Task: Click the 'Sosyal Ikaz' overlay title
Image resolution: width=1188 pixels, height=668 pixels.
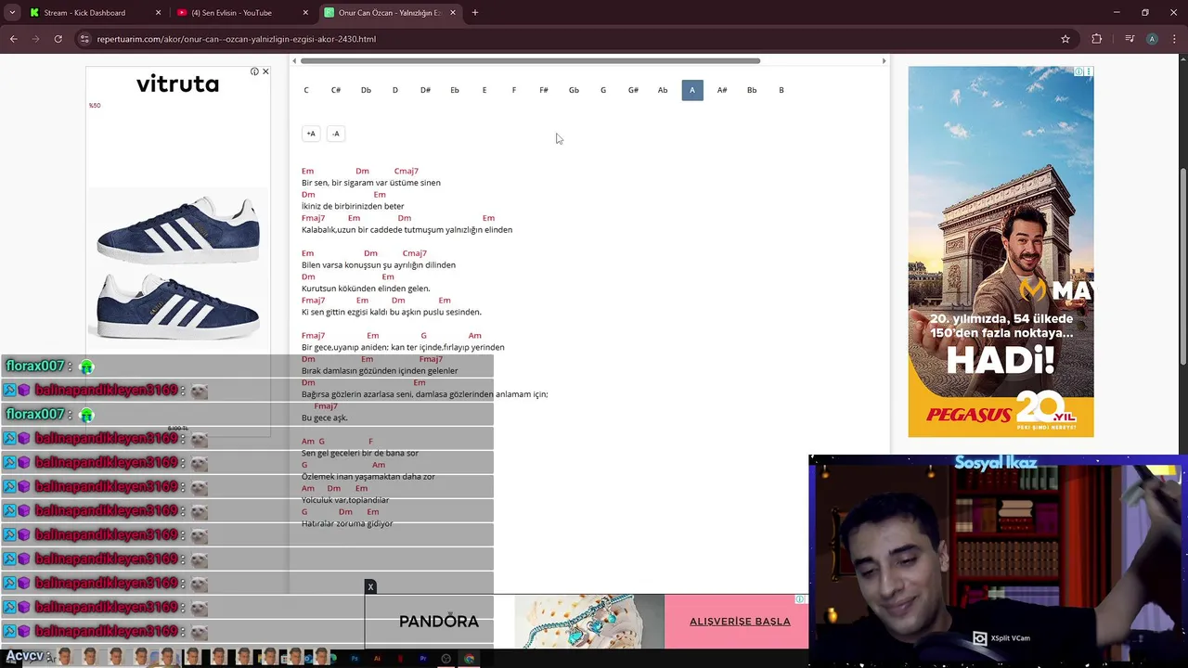Action: (996, 463)
